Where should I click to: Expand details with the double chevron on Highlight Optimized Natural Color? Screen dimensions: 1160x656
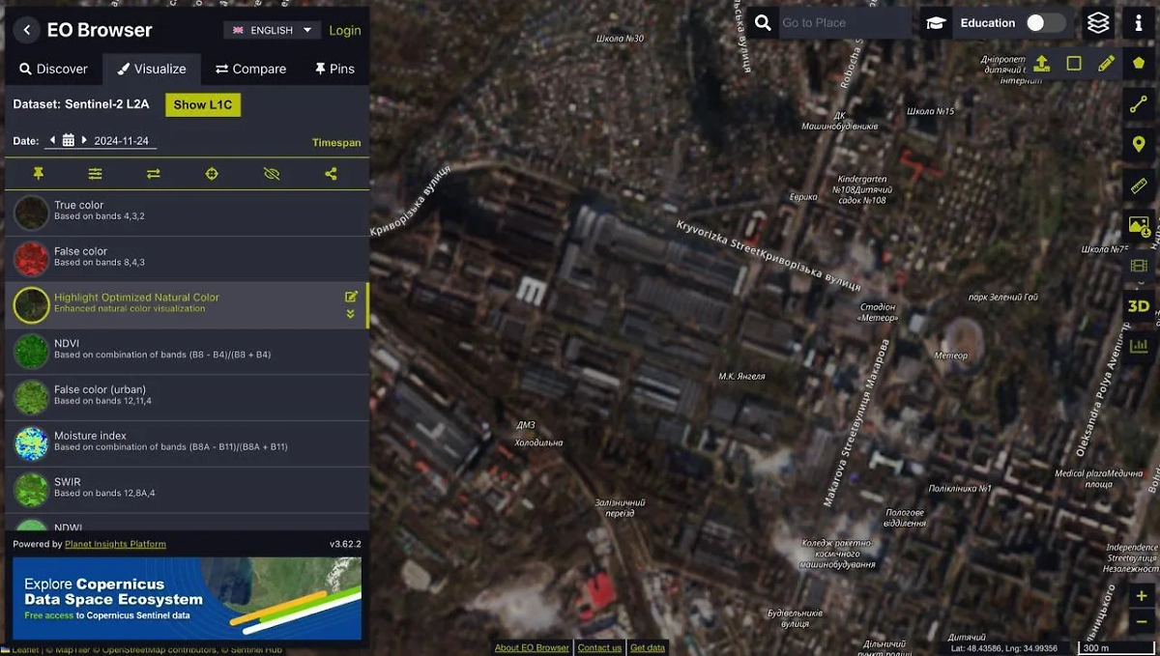pos(350,314)
